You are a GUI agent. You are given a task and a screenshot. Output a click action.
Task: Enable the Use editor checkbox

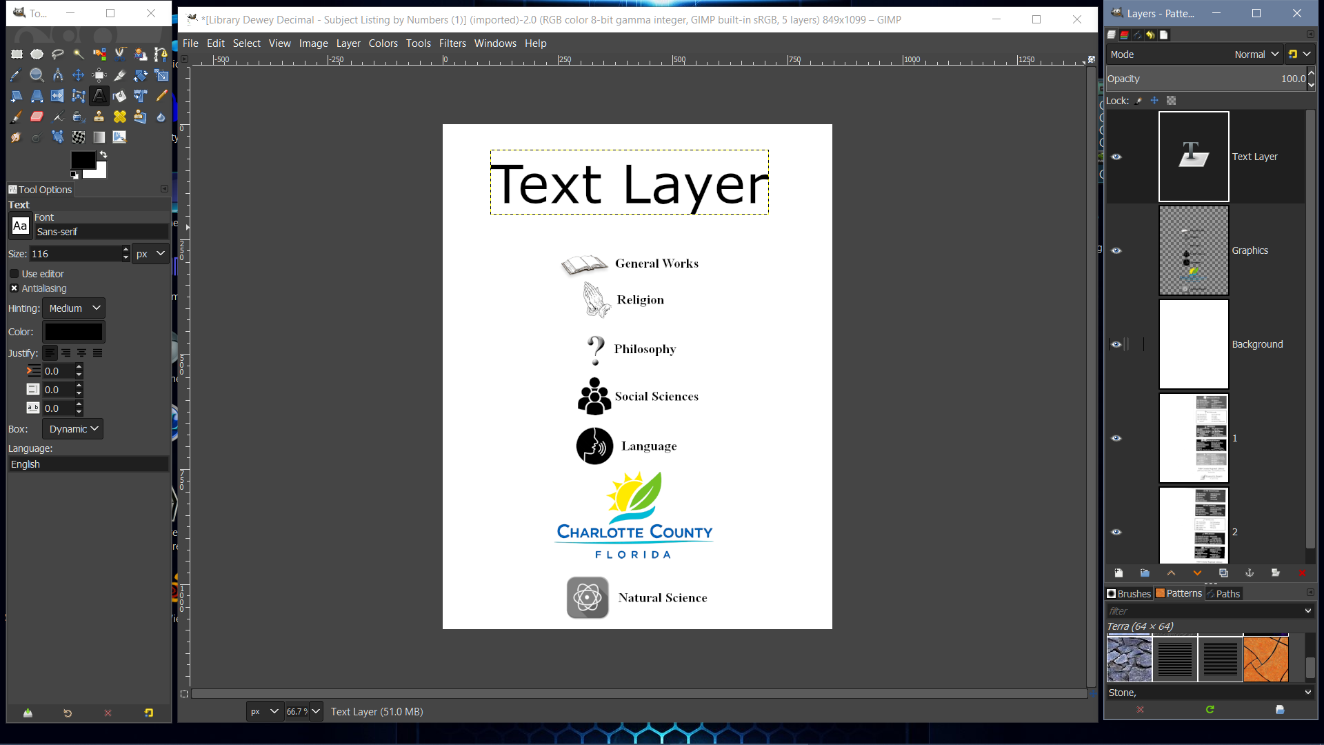pos(14,274)
